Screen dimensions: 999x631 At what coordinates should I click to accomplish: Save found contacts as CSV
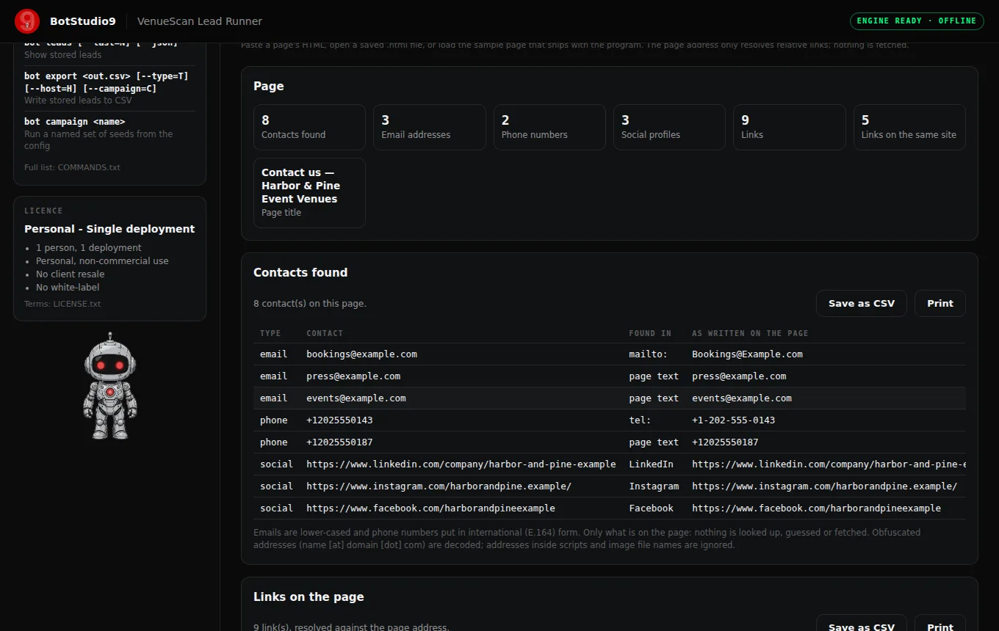tap(862, 303)
